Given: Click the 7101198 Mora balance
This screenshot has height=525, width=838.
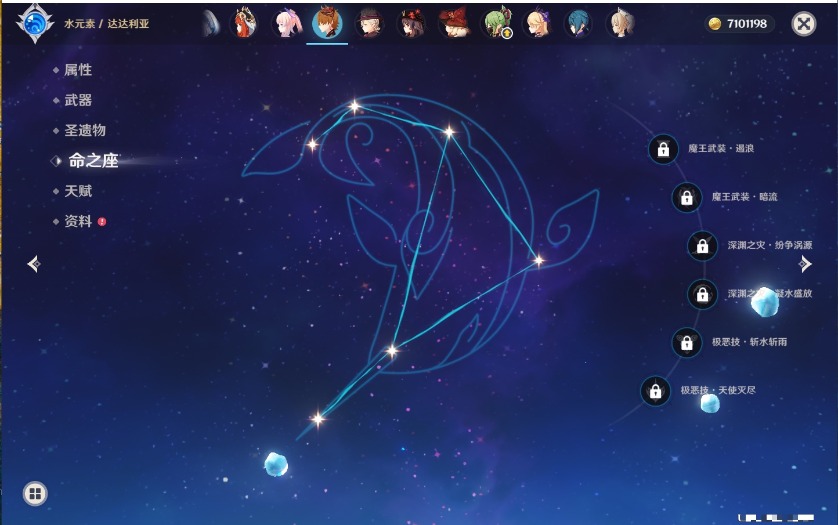Looking at the screenshot, I should click(747, 24).
